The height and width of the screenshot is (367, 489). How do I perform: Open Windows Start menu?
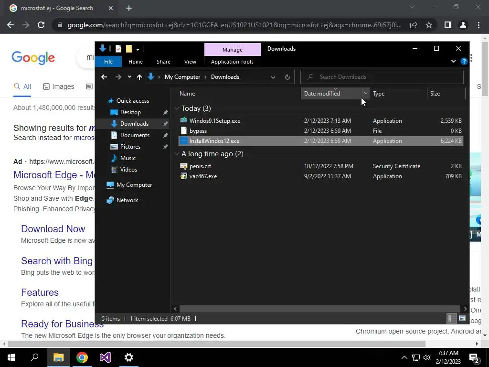[x=11, y=357]
